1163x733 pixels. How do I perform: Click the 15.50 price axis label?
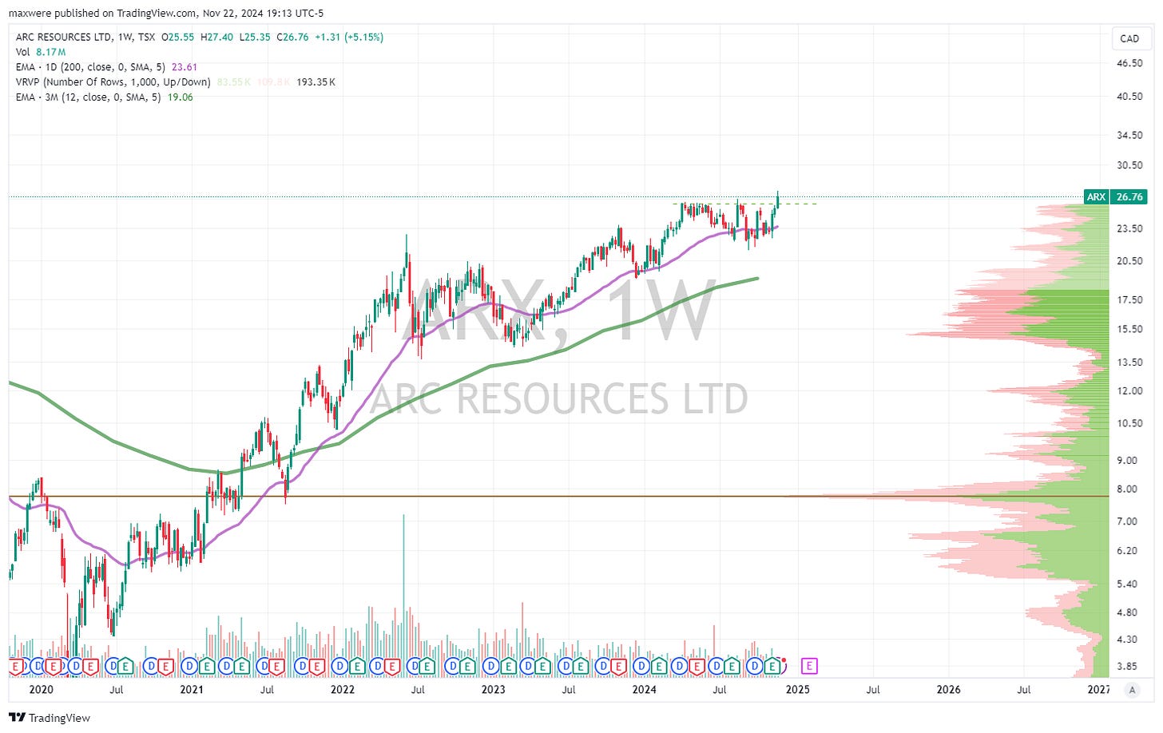click(1129, 329)
